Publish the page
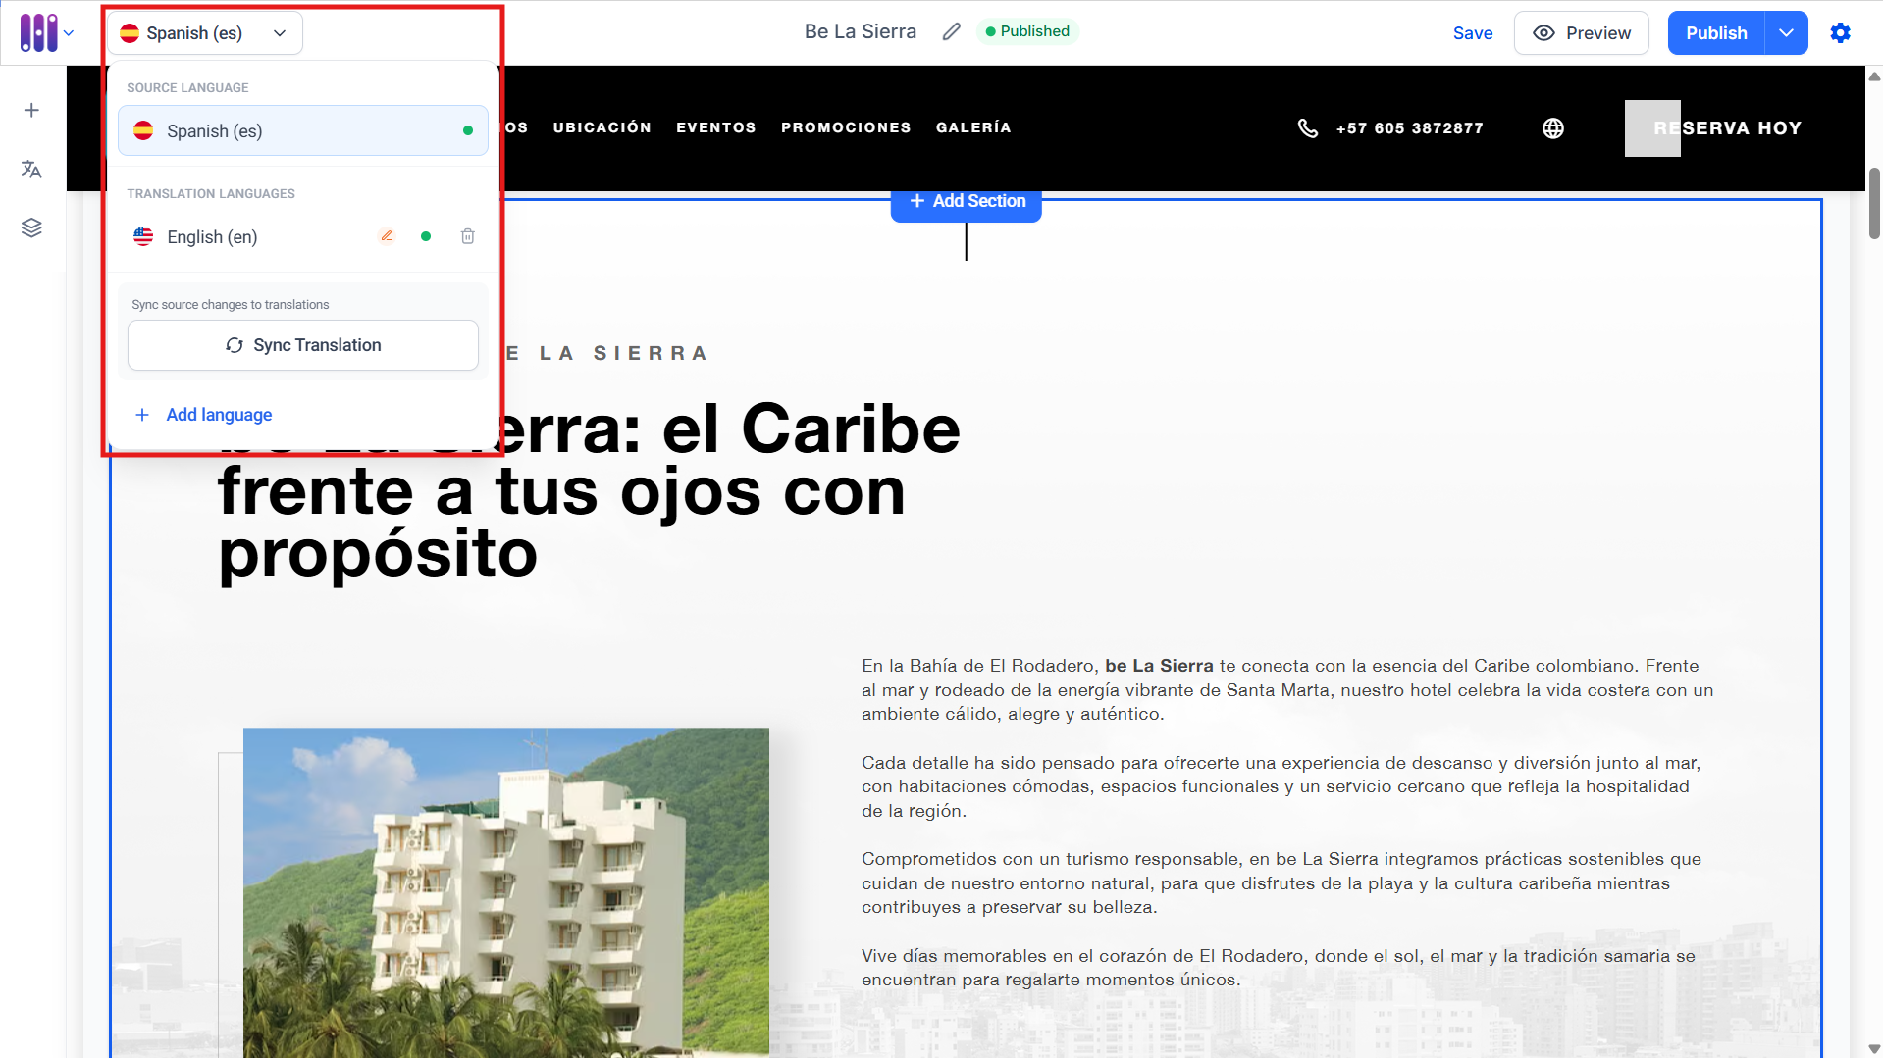The image size is (1883, 1058). pos(1716,33)
